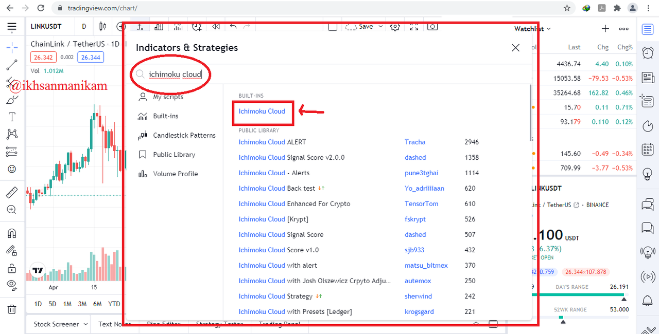The height and width of the screenshot is (334, 659).
Task: Set the chart range to 5D
Action: 53,304
